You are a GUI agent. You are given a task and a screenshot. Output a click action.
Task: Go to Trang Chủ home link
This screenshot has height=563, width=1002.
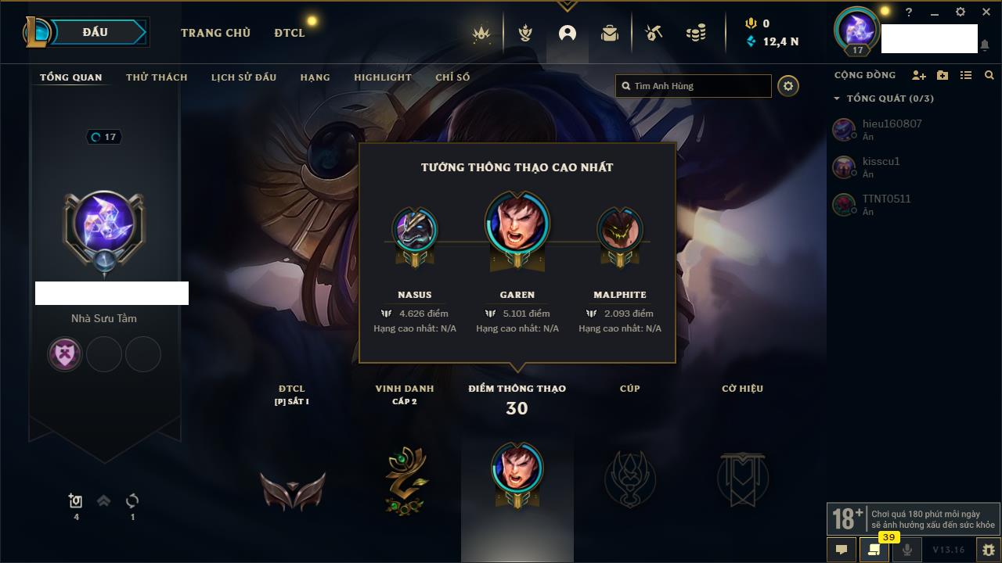215,33
